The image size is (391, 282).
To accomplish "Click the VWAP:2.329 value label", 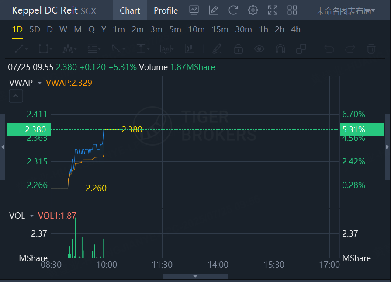I will coord(69,83).
